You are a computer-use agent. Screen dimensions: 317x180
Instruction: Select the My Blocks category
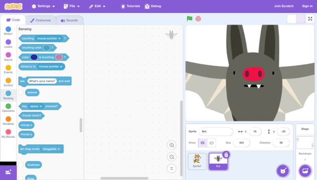(8, 134)
